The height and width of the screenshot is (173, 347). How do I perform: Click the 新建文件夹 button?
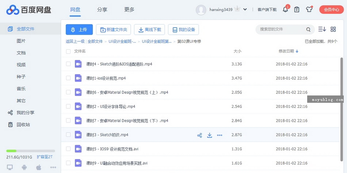[114, 30]
